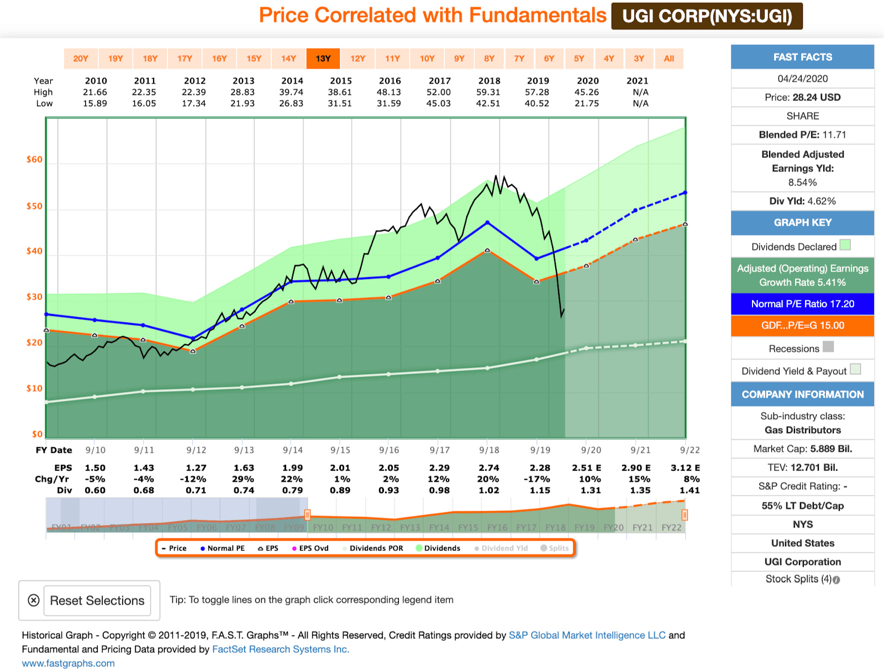This screenshot has height=672, width=884.
Task: Select the All time range tab
Action: coord(669,59)
